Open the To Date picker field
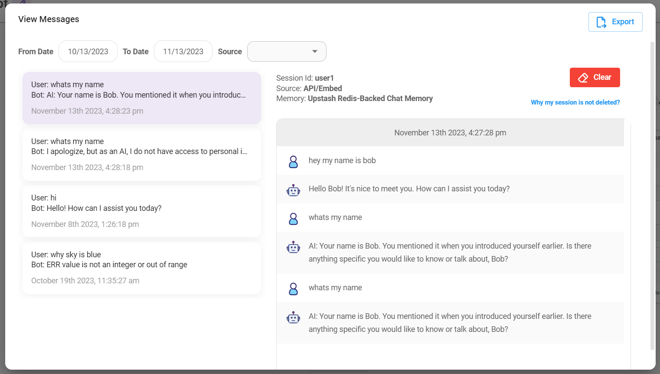This screenshot has height=374, width=660. (183, 52)
